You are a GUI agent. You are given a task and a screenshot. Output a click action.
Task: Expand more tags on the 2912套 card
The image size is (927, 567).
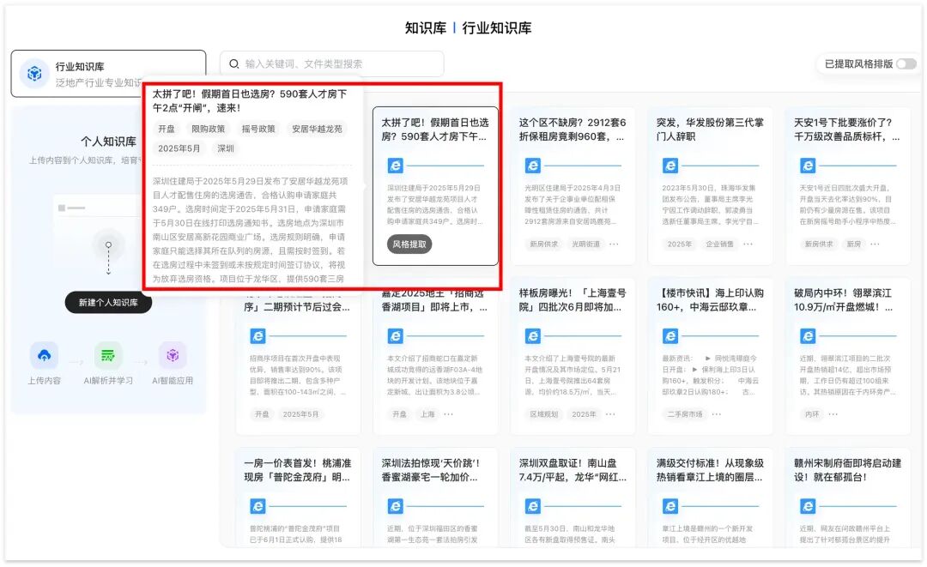615,244
